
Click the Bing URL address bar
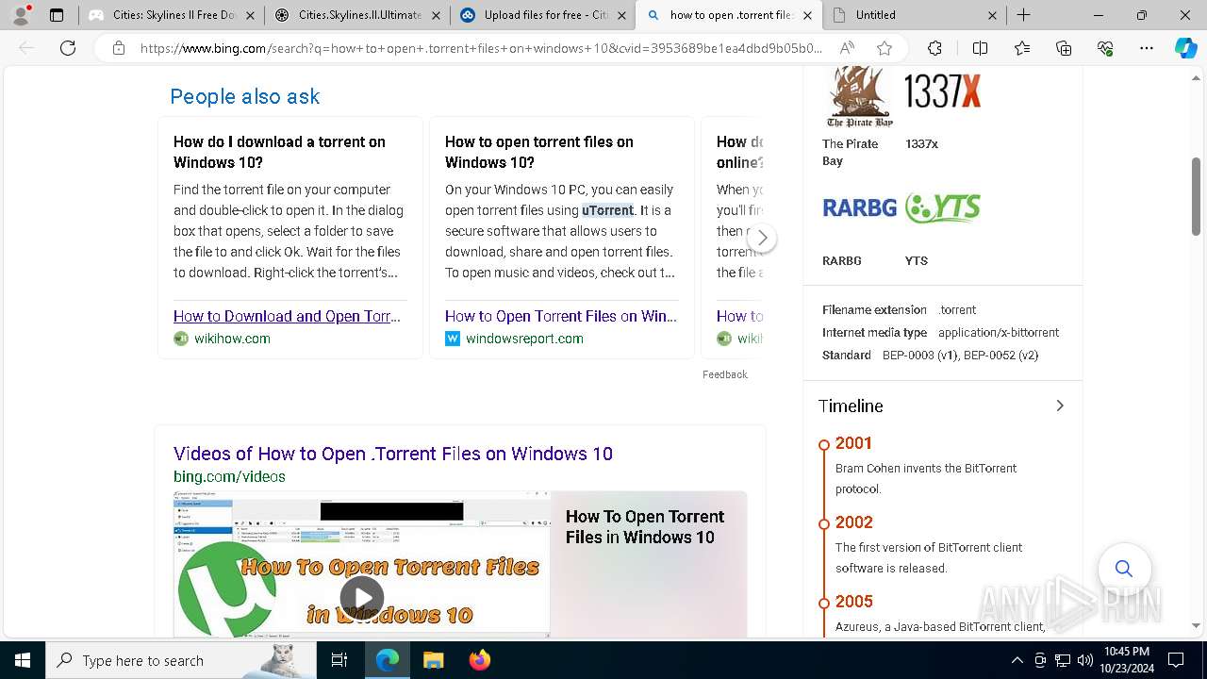click(481, 48)
